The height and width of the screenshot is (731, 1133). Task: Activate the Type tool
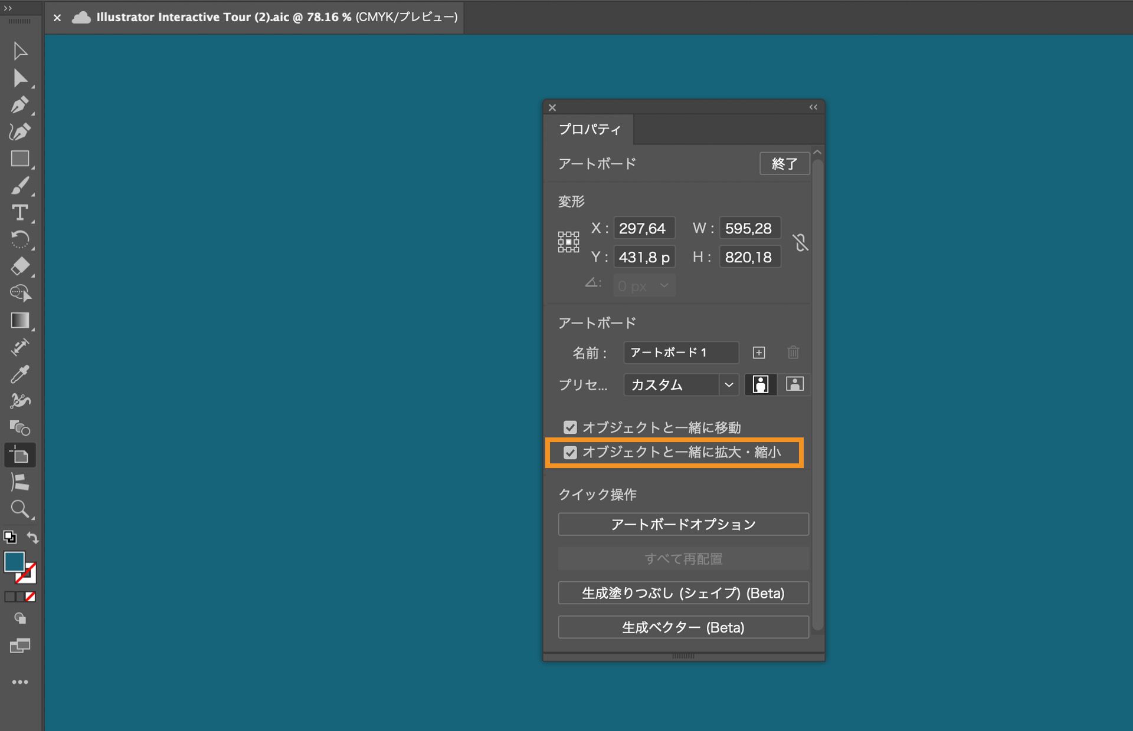point(19,213)
